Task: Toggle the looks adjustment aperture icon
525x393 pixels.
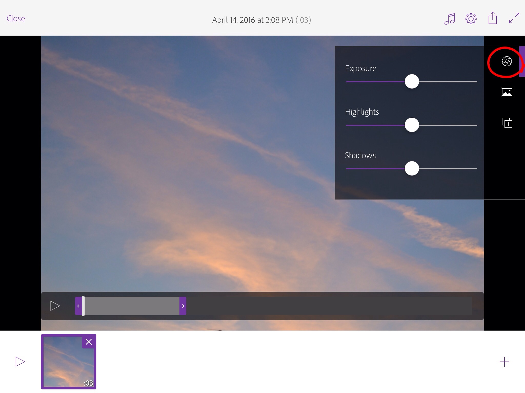Action: coord(507,61)
